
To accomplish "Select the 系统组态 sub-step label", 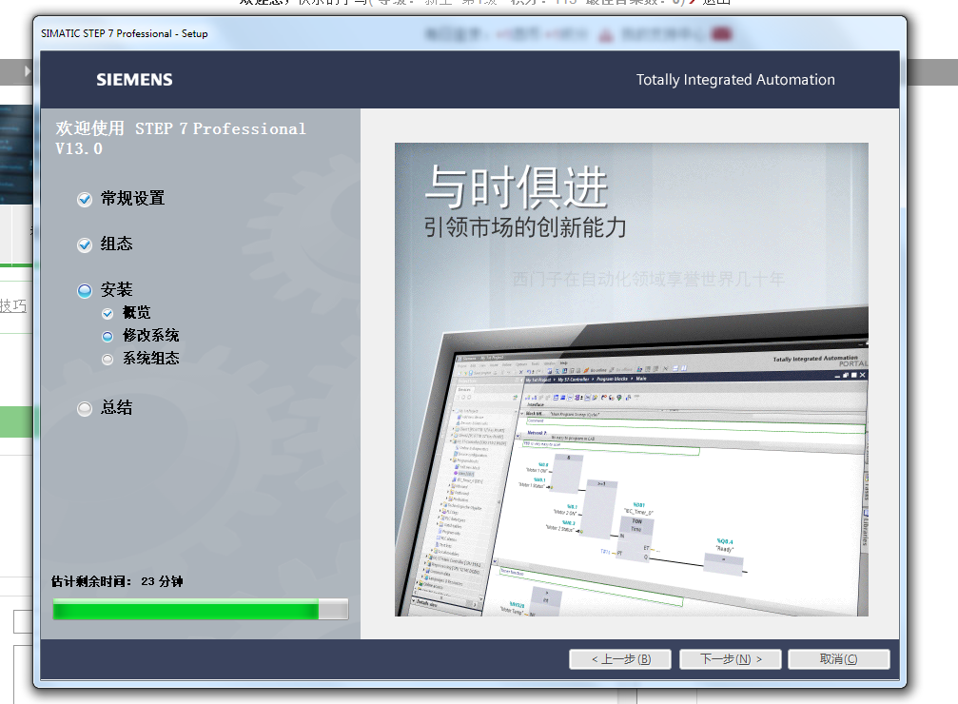I will (x=151, y=358).
